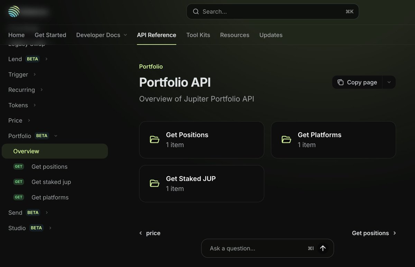Image resolution: width=415 pixels, height=267 pixels.
Task: Click the Portfolio API heading
Action: [x=175, y=82]
